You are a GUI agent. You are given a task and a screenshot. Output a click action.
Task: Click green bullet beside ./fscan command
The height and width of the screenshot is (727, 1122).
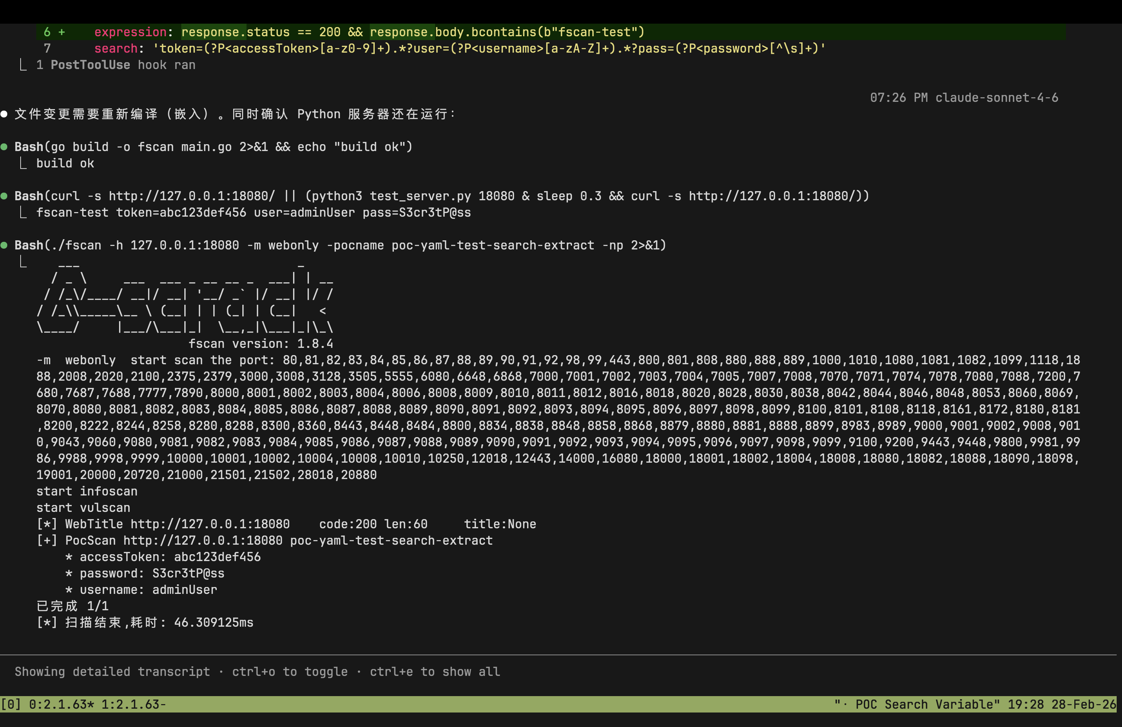[x=4, y=245]
